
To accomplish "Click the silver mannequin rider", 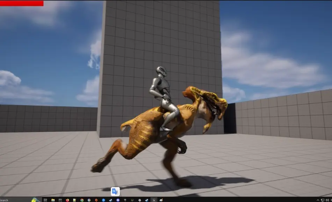I will [x=164, y=98].
